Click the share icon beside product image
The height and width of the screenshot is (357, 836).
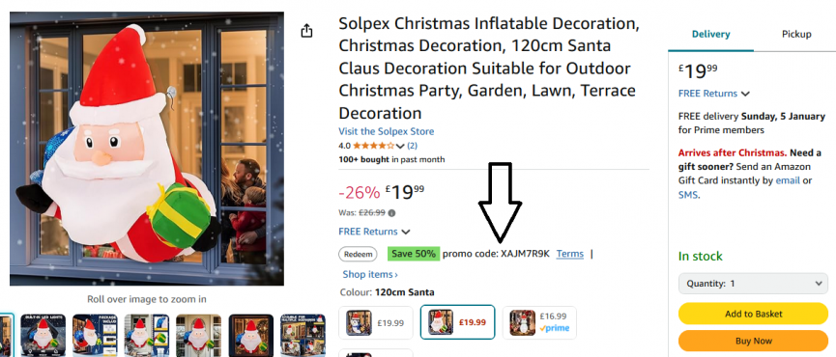coord(306,31)
